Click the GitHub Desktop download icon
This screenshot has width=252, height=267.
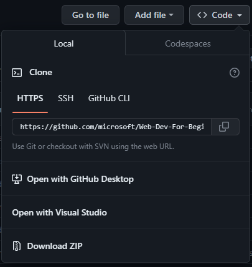click(17, 179)
